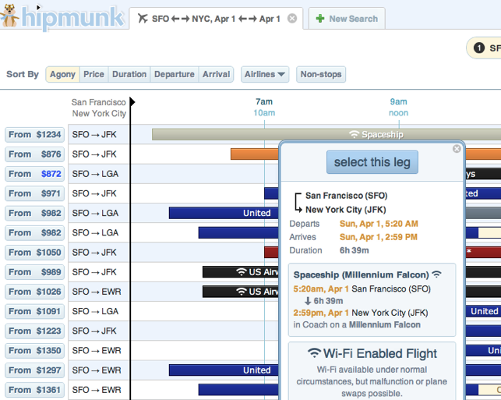
Task: Click the Millennium Falcon aircraft link
Action: tap(384, 325)
